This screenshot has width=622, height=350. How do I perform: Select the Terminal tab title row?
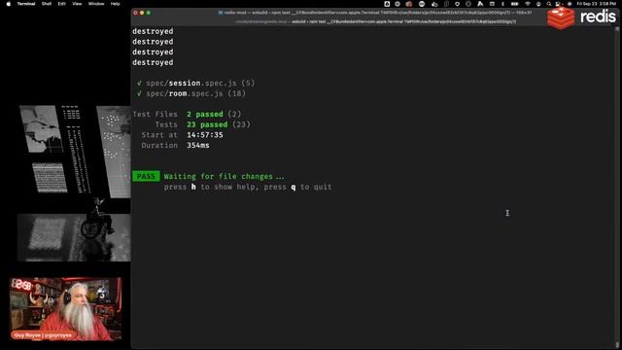coord(375,21)
